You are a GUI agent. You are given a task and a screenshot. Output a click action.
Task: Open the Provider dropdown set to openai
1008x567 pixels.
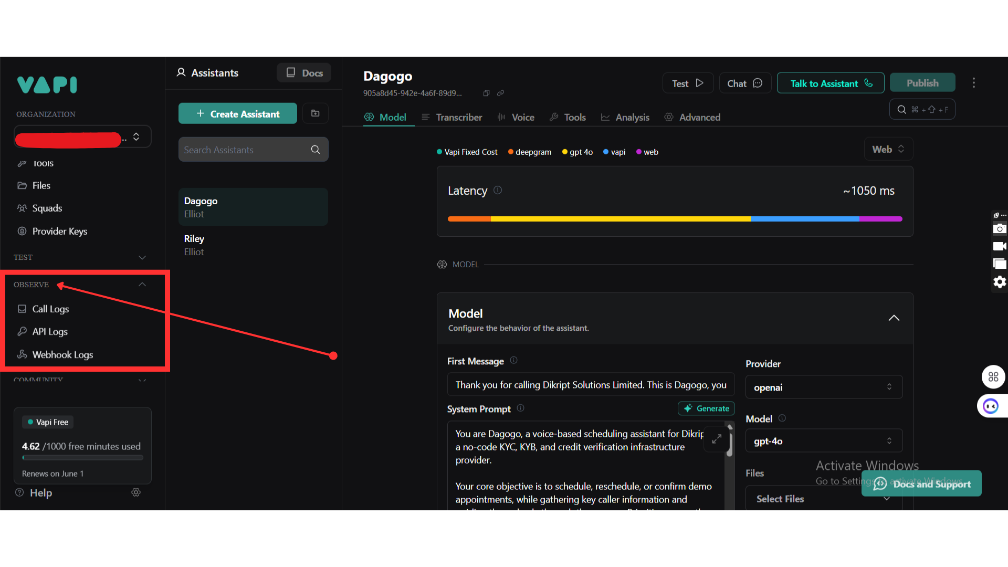(823, 387)
